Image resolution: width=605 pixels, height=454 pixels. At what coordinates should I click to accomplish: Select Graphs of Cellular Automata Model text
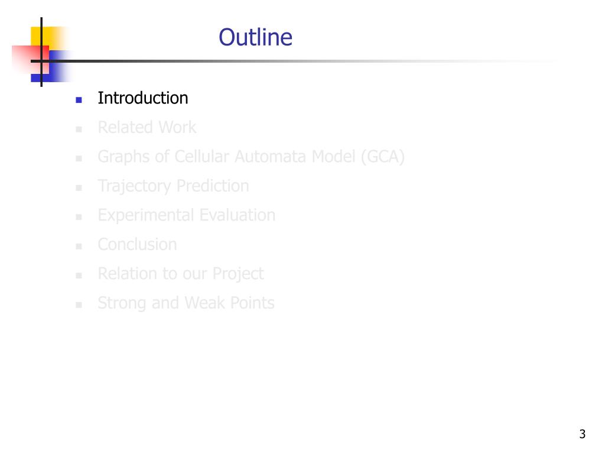251,157
